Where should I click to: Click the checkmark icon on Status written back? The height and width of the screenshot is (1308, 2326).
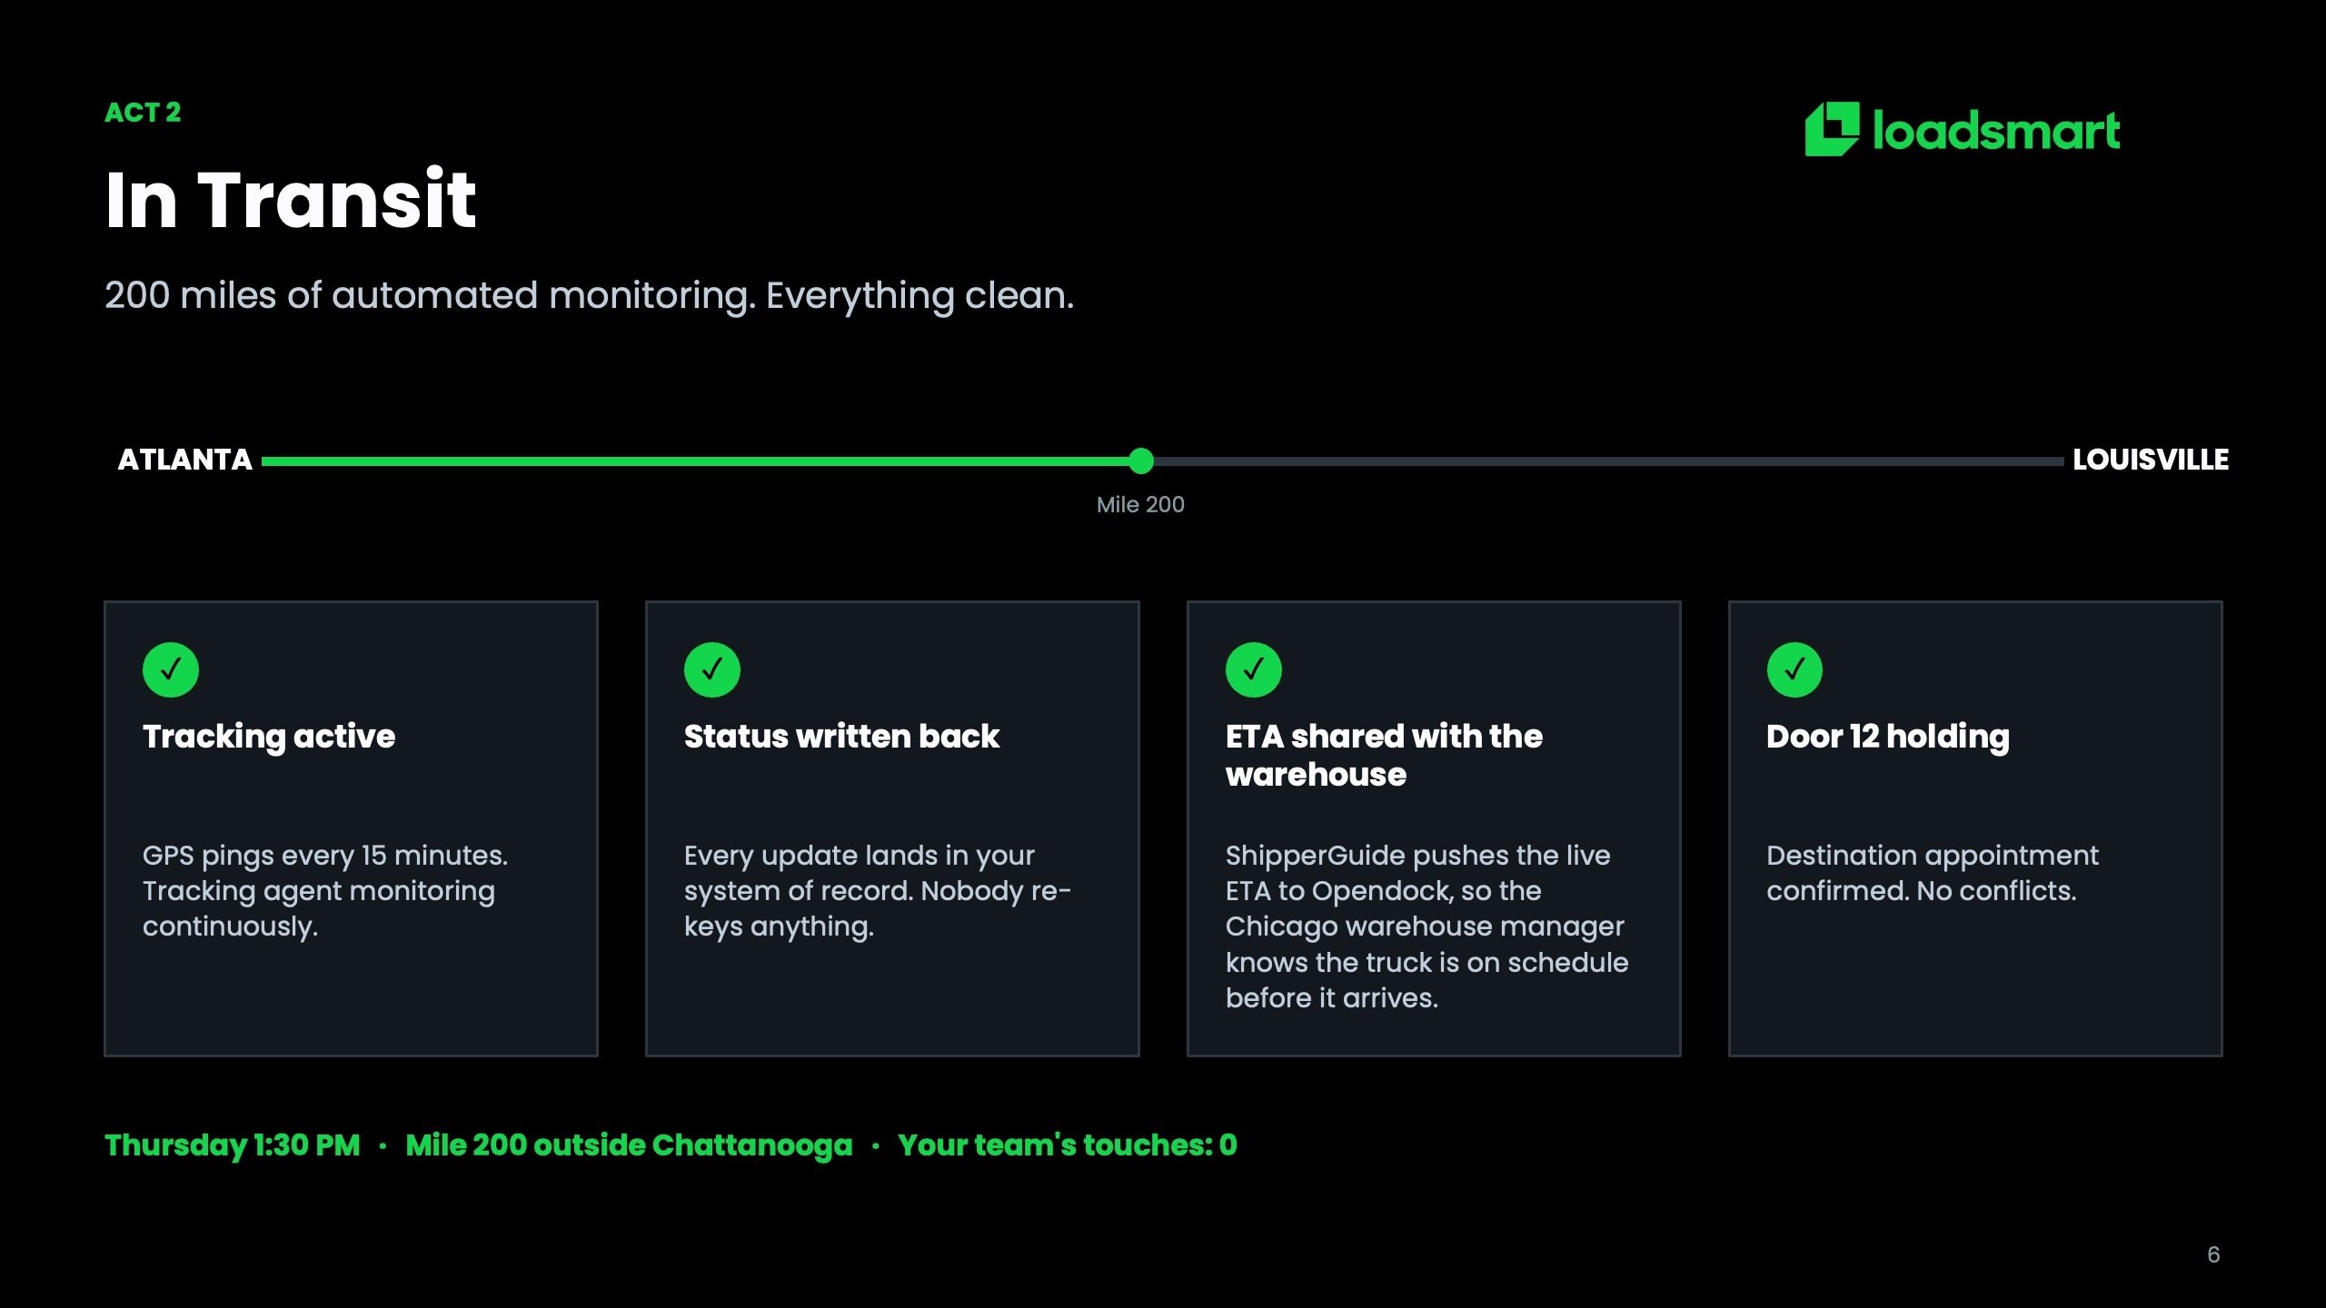712,670
